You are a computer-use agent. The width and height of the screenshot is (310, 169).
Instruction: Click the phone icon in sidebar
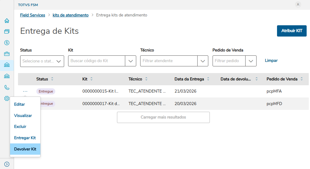[x=7, y=87]
